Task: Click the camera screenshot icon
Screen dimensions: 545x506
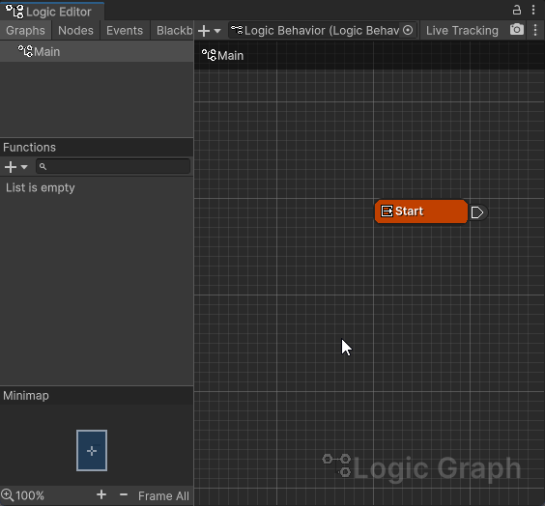Action: 517,30
